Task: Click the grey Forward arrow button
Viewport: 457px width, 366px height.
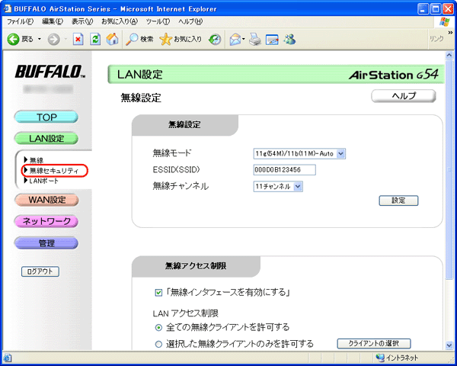Action: pyautogui.click(x=53, y=39)
